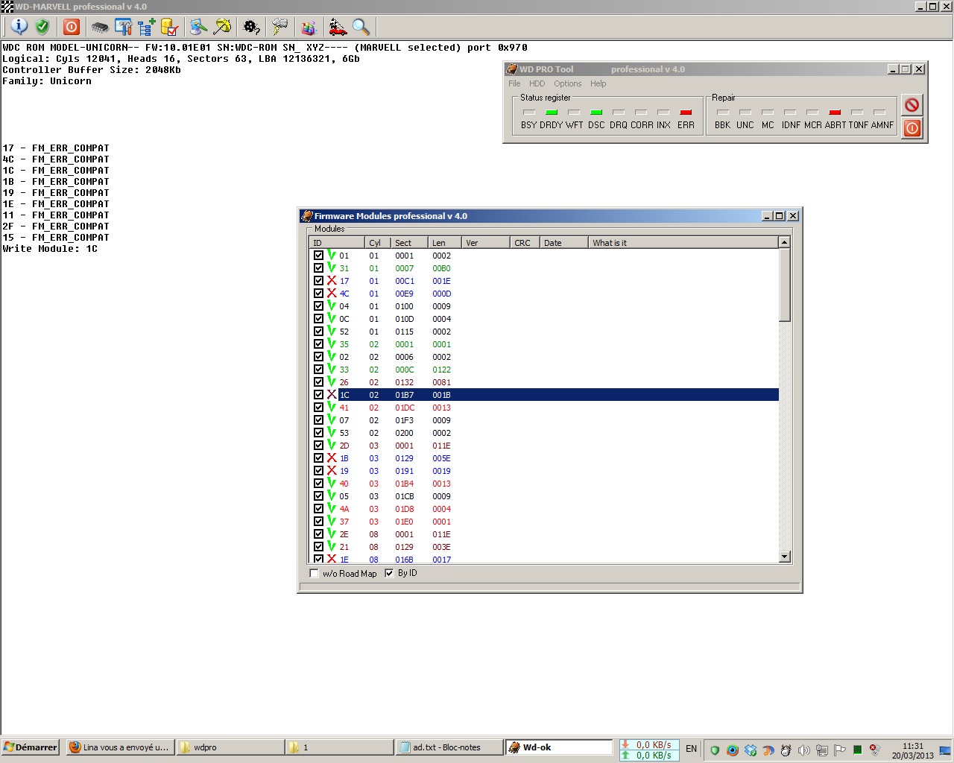Click the yellow database checkmark icon
954x763 pixels.
point(169,28)
